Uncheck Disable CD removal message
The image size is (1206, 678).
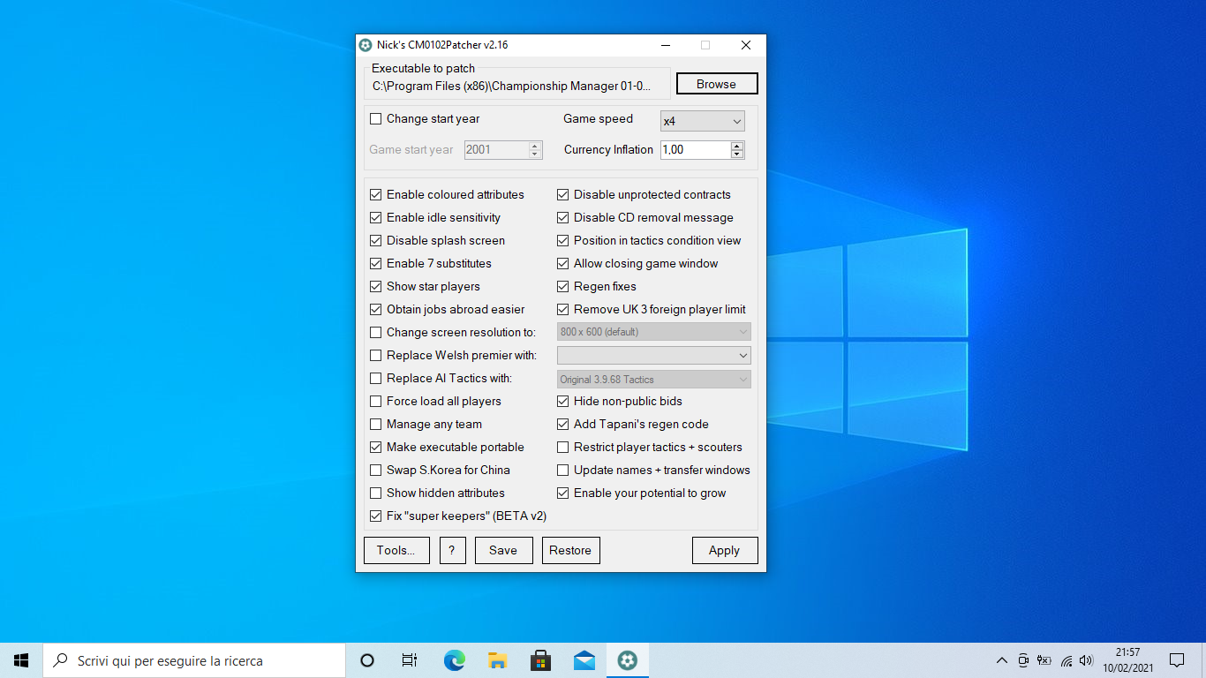click(563, 218)
